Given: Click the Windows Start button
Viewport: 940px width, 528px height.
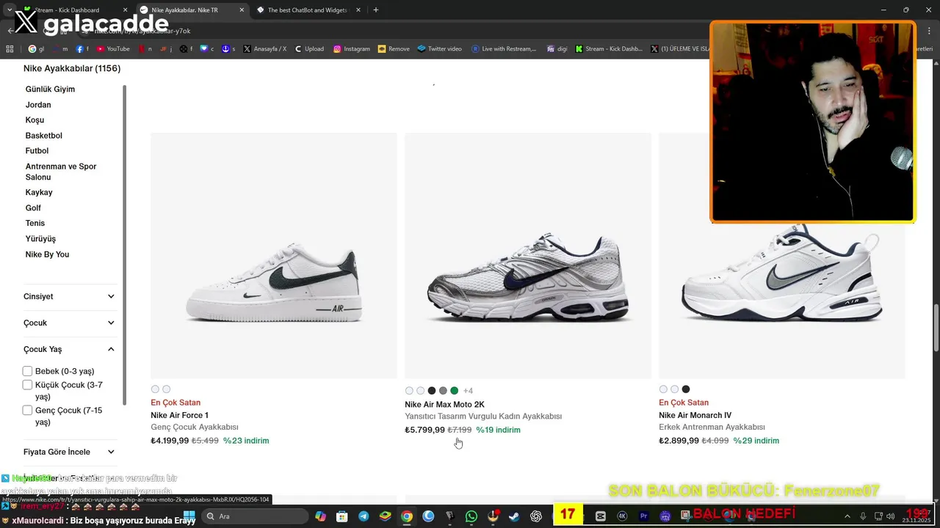Looking at the screenshot, I should pos(189,516).
